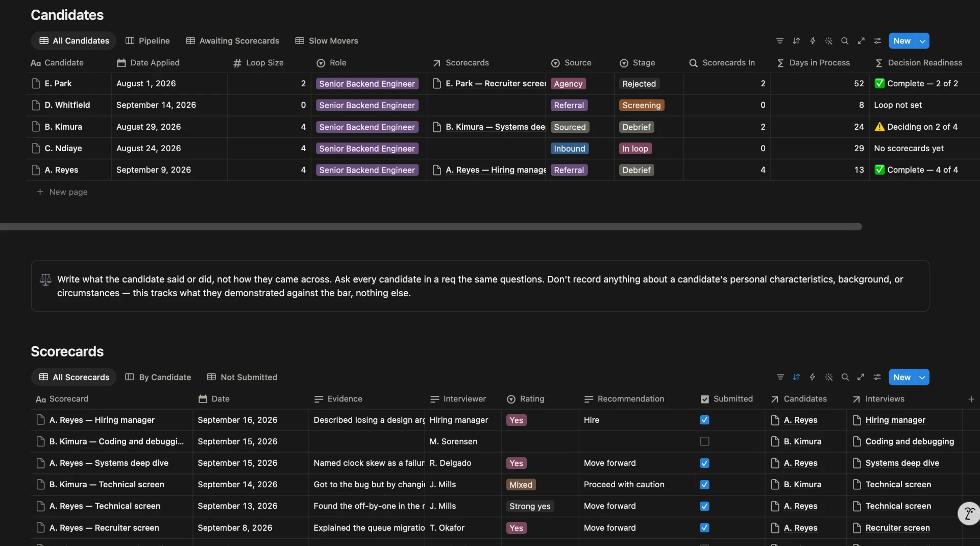Open filter icon in Candidates toolbar
This screenshot has height=546, width=980.
point(780,41)
